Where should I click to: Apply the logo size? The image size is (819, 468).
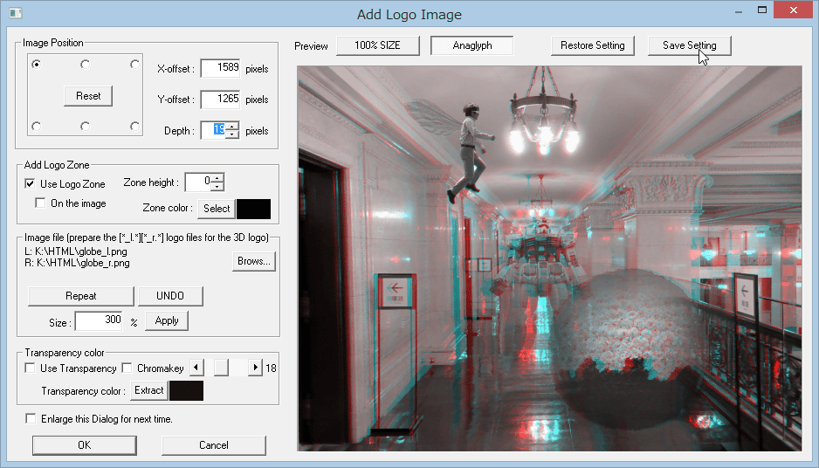point(167,320)
